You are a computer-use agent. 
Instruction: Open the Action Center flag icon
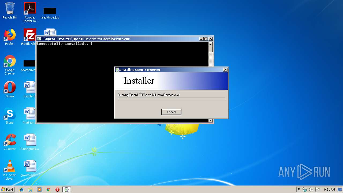point(318,190)
